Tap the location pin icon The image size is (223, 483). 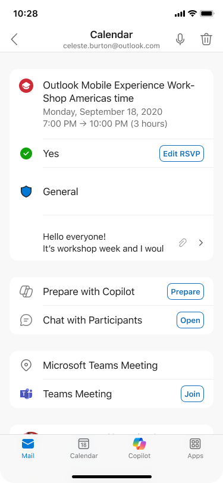26,366
